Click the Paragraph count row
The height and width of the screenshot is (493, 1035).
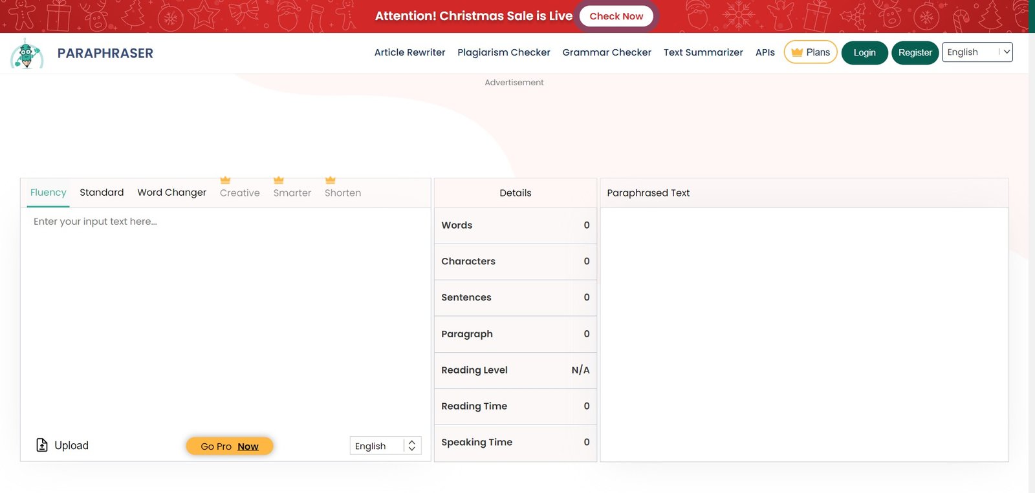coord(516,334)
